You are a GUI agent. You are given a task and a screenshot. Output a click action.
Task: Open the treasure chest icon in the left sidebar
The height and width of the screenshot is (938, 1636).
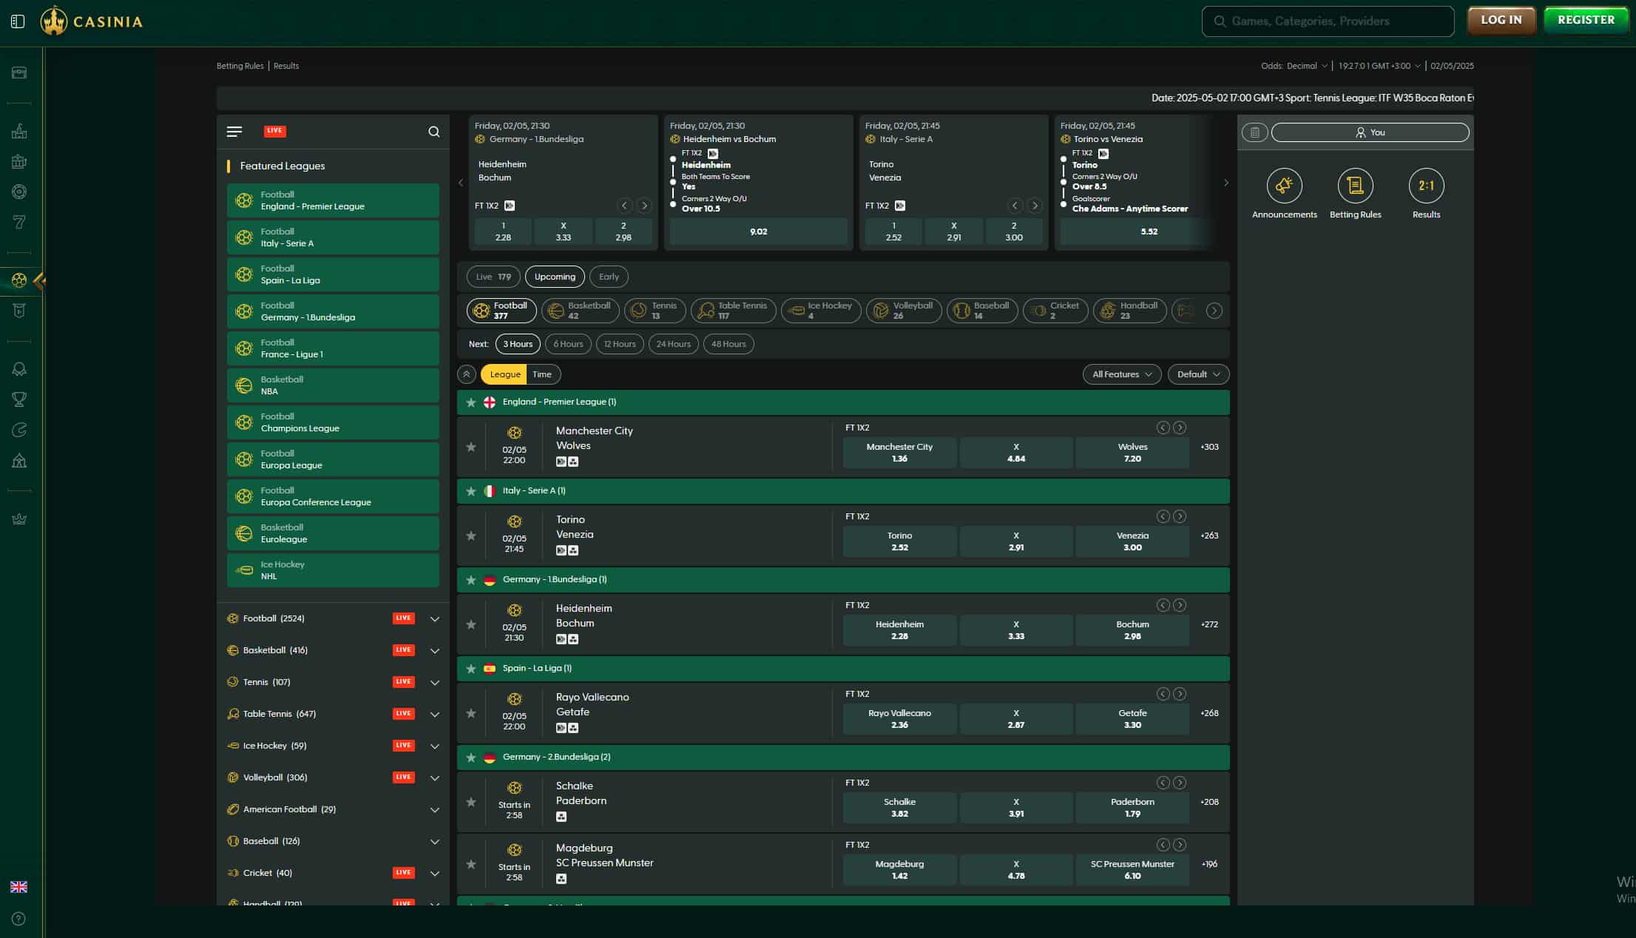pyautogui.click(x=19, y=72)
